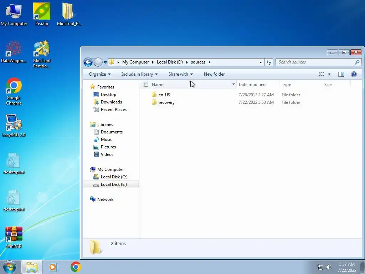Select the en-US folder icon

pyautogui.click(x=154, y=95)
